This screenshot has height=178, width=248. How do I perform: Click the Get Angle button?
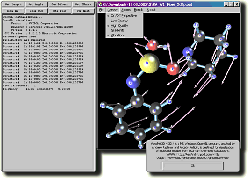pyautogui.click(x=36, y=4)
